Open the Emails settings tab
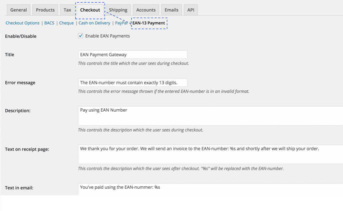Viewport: 343px width, 211px height. [171, 10]
